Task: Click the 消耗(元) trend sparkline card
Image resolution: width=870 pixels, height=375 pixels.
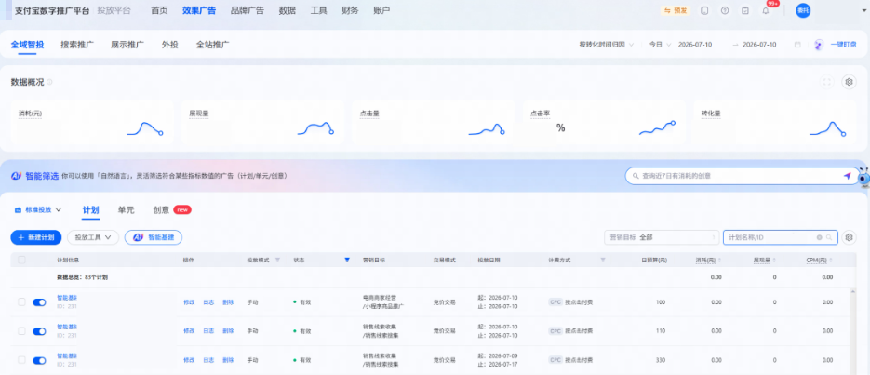Action: pos(145,128)
